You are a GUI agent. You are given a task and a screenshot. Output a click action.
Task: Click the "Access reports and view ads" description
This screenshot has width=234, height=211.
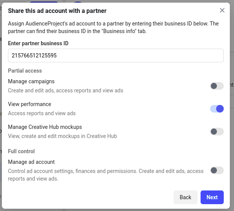(42, 113)
